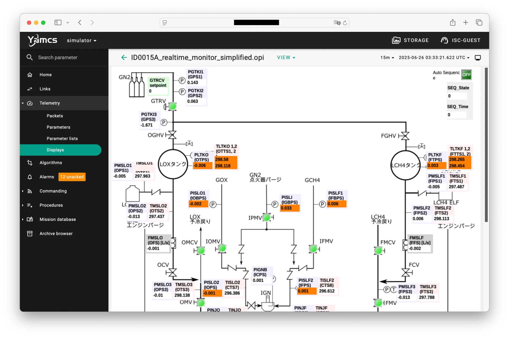Toggle the browser sidebar
Screen dimensions: 509x338
(x=58, y=22)
